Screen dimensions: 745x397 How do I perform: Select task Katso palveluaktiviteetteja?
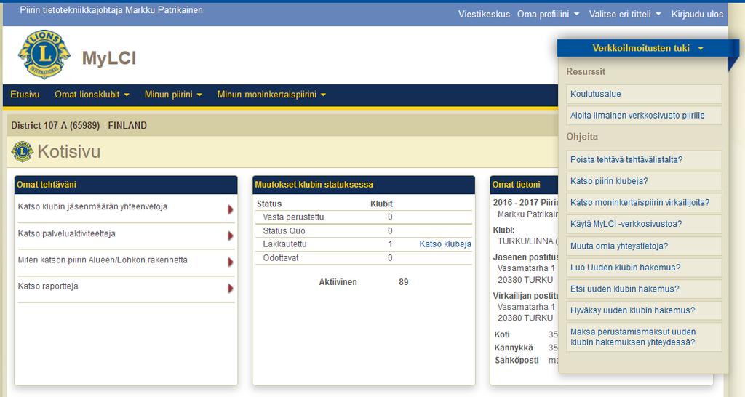[66, 233]
